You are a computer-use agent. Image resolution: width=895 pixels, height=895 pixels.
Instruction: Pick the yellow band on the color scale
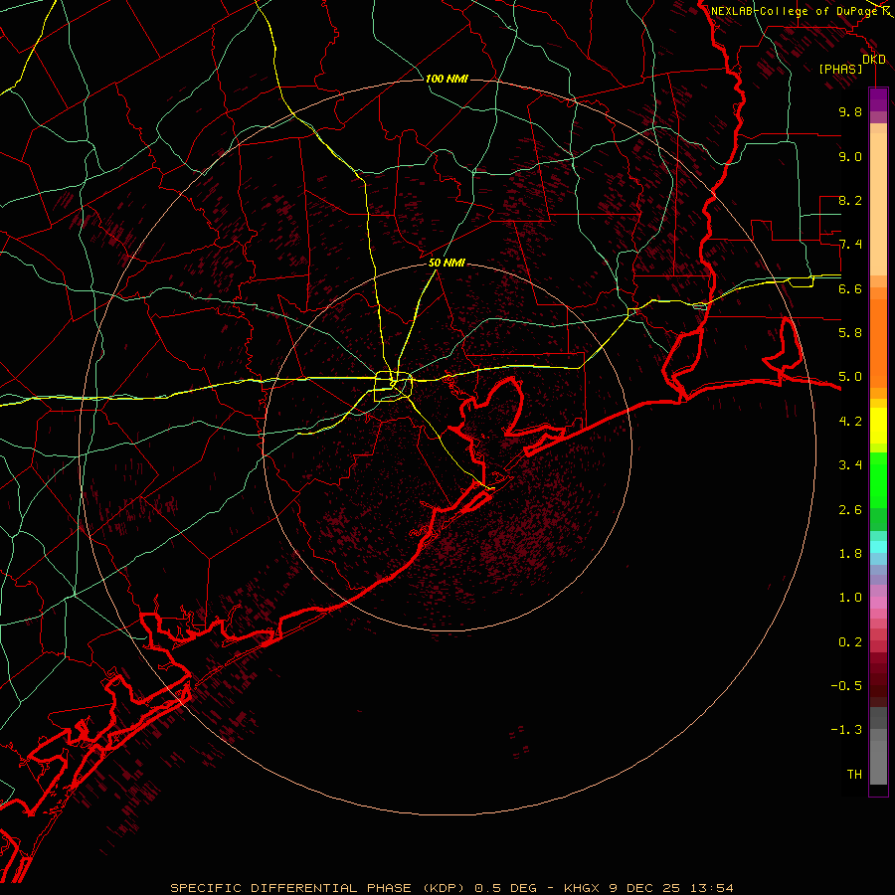point(878,426)
